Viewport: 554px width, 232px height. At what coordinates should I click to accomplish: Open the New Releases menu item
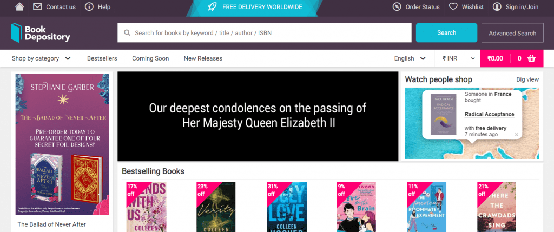pyautogui.click(x=203, y=58)
